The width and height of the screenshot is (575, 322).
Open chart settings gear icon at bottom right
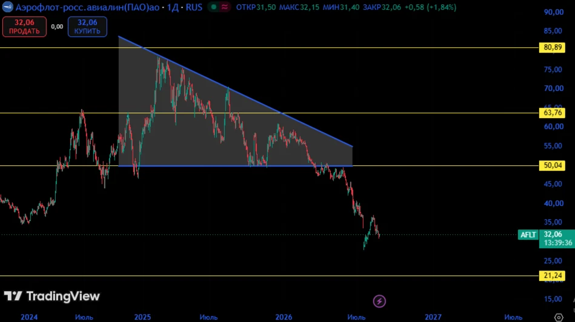559,317
